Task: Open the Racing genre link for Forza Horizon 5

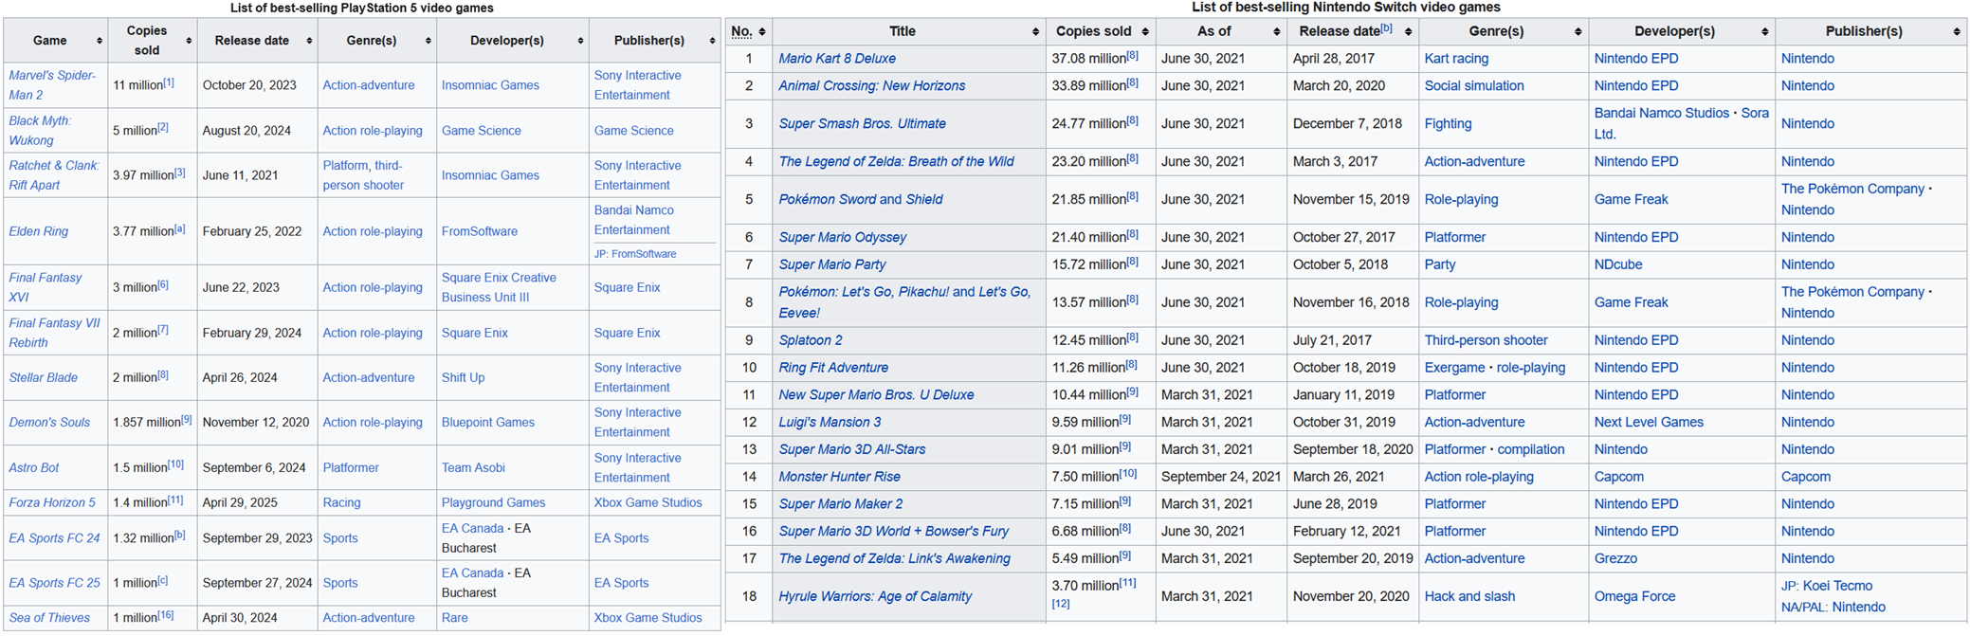Action: click(x=341, y=502)
